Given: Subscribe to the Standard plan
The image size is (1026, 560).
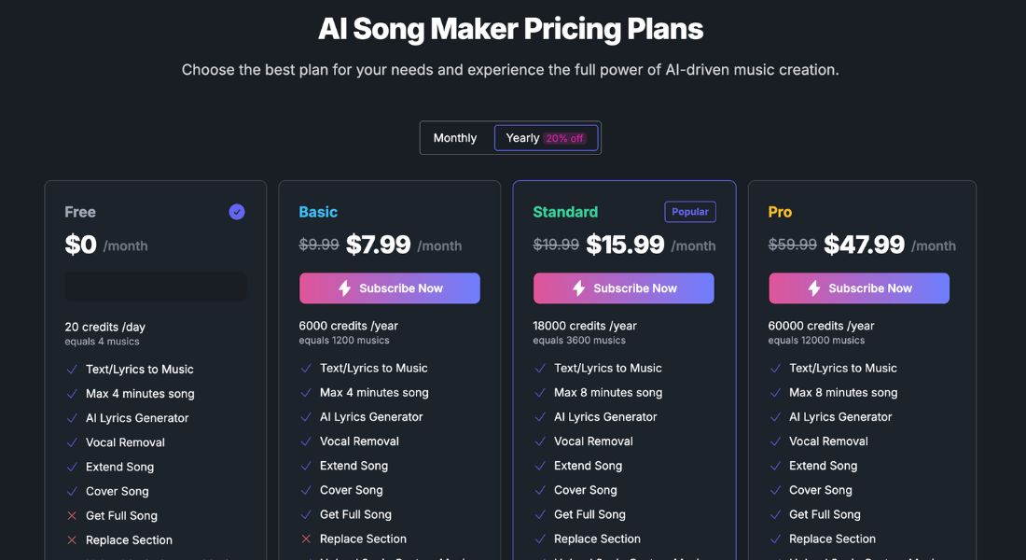Looking at the screenshot, I should [x=624, y=288].
